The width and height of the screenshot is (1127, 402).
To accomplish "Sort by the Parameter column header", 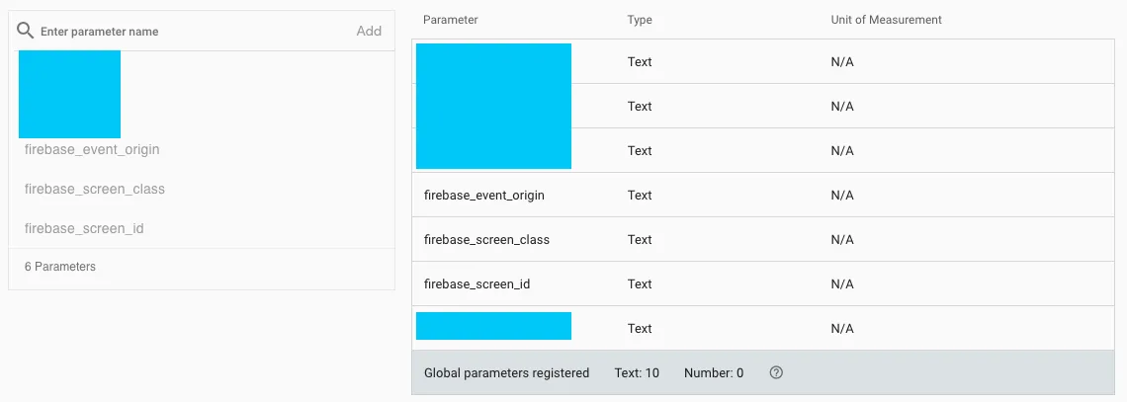I will pyautogui.click(x=451, y=20).
